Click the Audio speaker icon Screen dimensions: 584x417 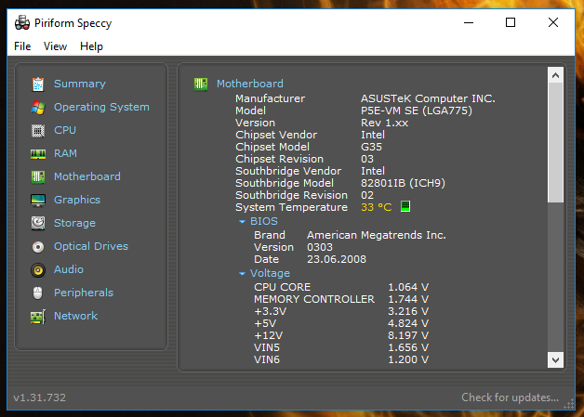[x=38, y=270]
